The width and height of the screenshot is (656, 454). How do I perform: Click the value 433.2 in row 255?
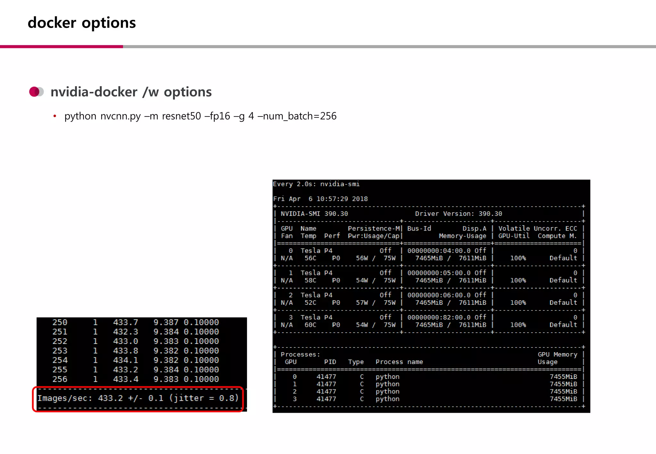click(126, 370)
